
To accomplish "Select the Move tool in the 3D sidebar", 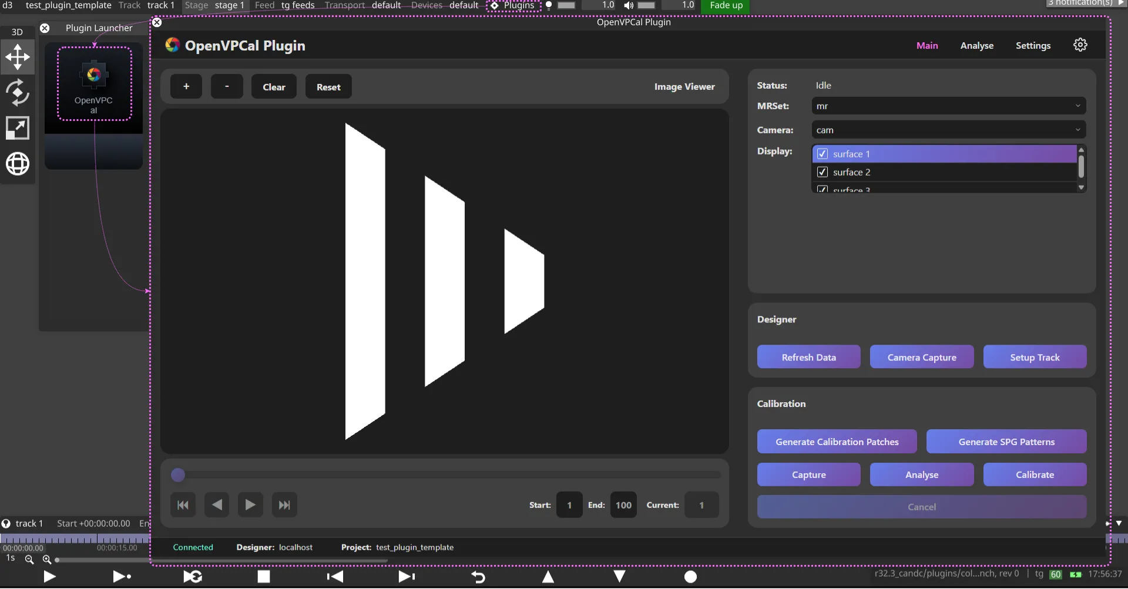I will tap(18, 57).
